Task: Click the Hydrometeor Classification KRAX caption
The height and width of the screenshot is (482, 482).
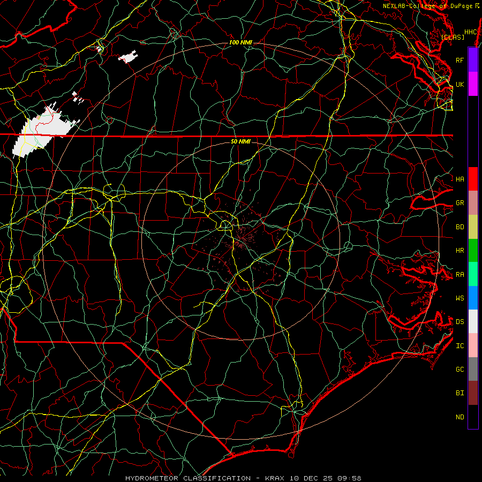Action: (243, 478)
